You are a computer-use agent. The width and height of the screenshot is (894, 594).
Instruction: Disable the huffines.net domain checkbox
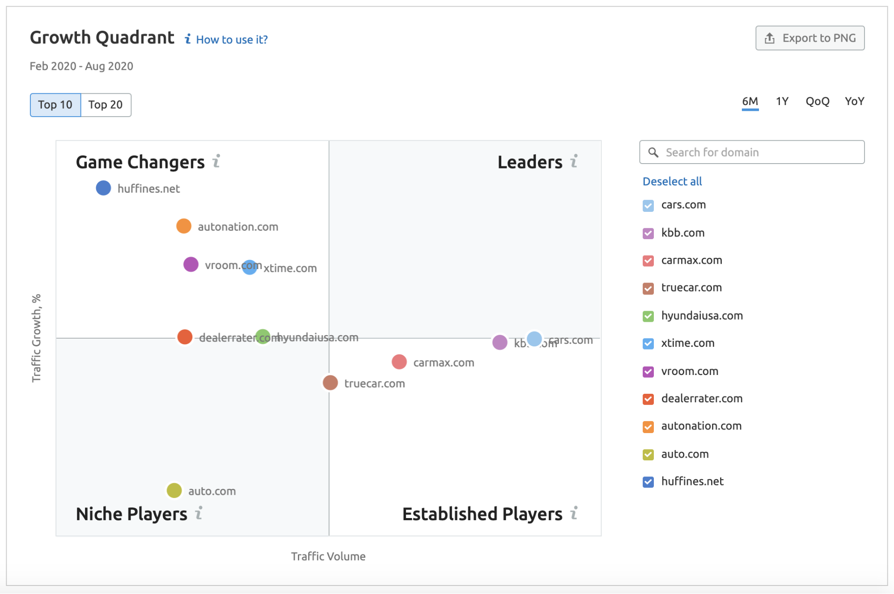point(647,482)
